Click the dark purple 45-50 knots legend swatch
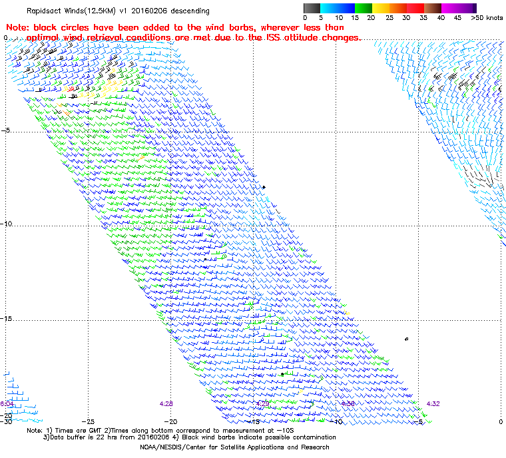This screenshot has height=458, width=506. coord(467,8)
